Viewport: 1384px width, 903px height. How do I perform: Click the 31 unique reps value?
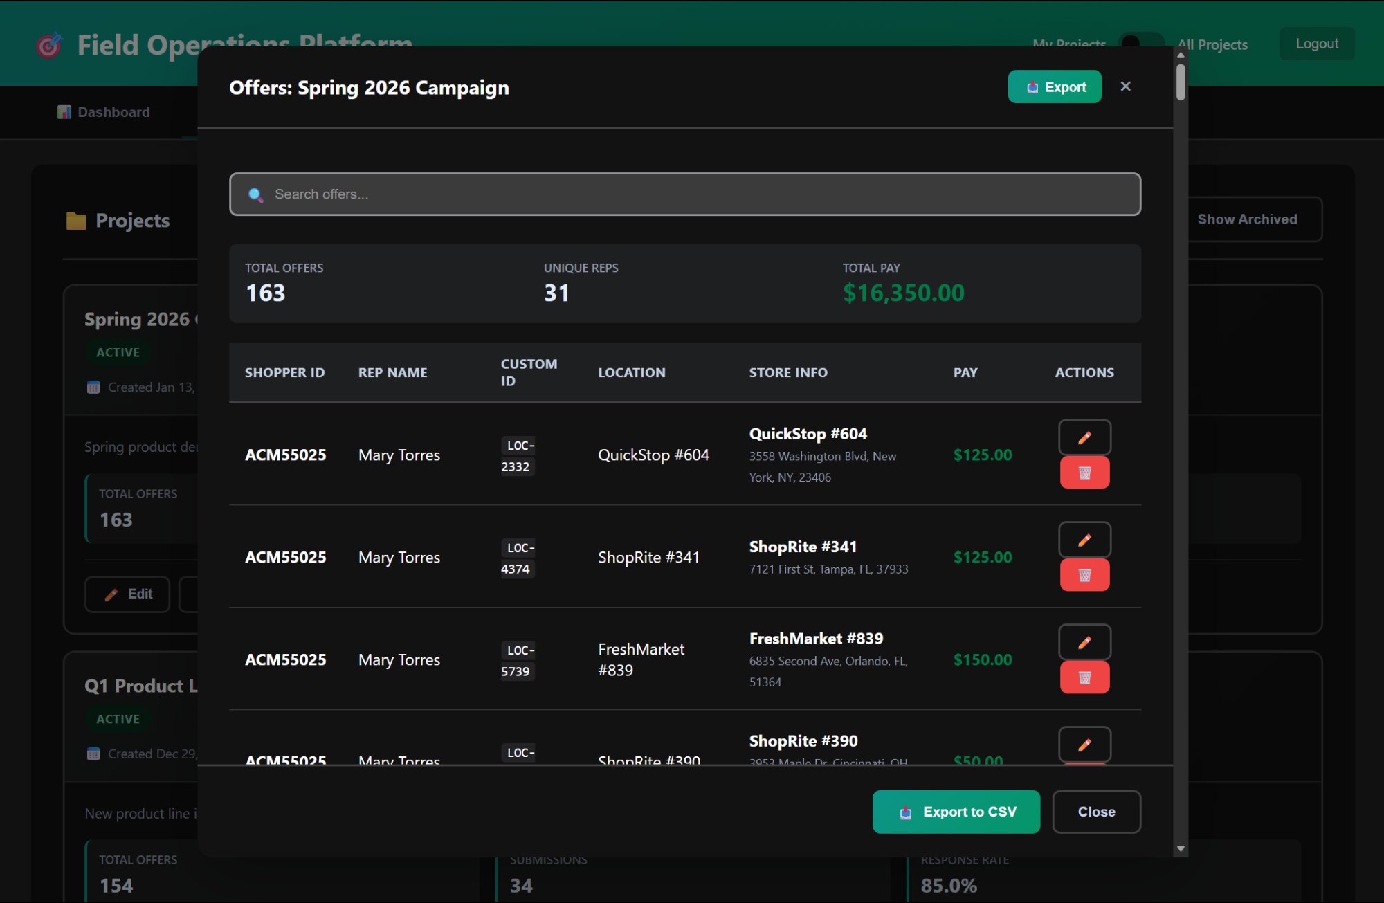(x=556, y=293)
